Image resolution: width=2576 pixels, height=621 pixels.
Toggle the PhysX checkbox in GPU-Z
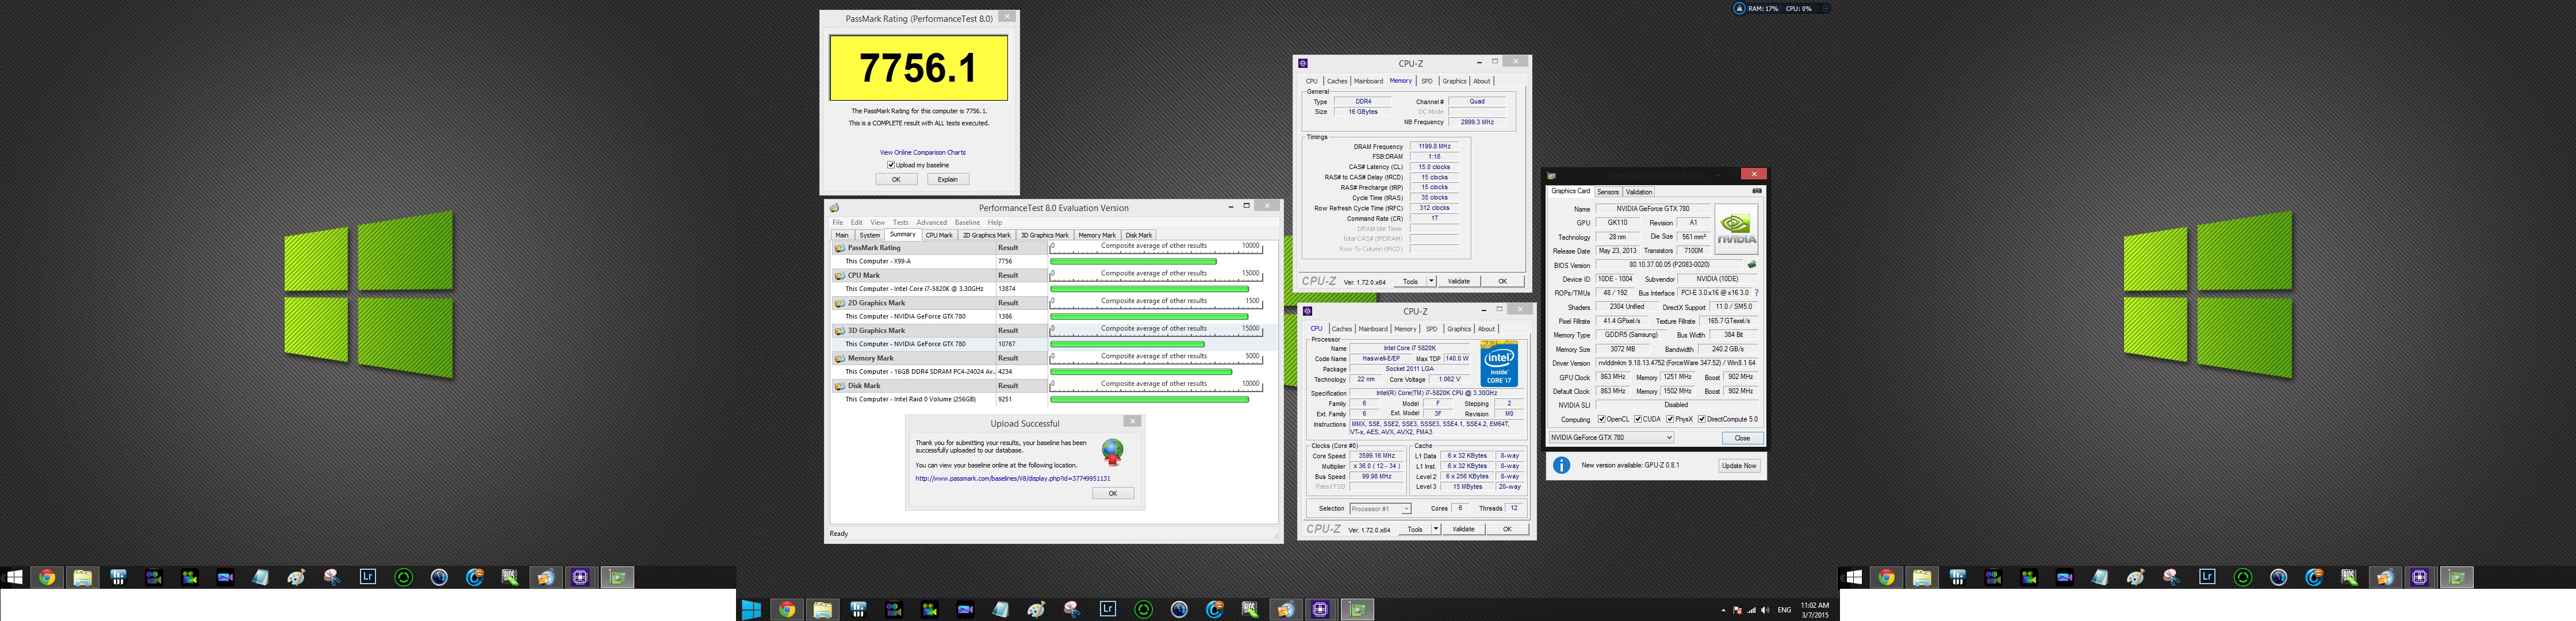[1670, 419]
